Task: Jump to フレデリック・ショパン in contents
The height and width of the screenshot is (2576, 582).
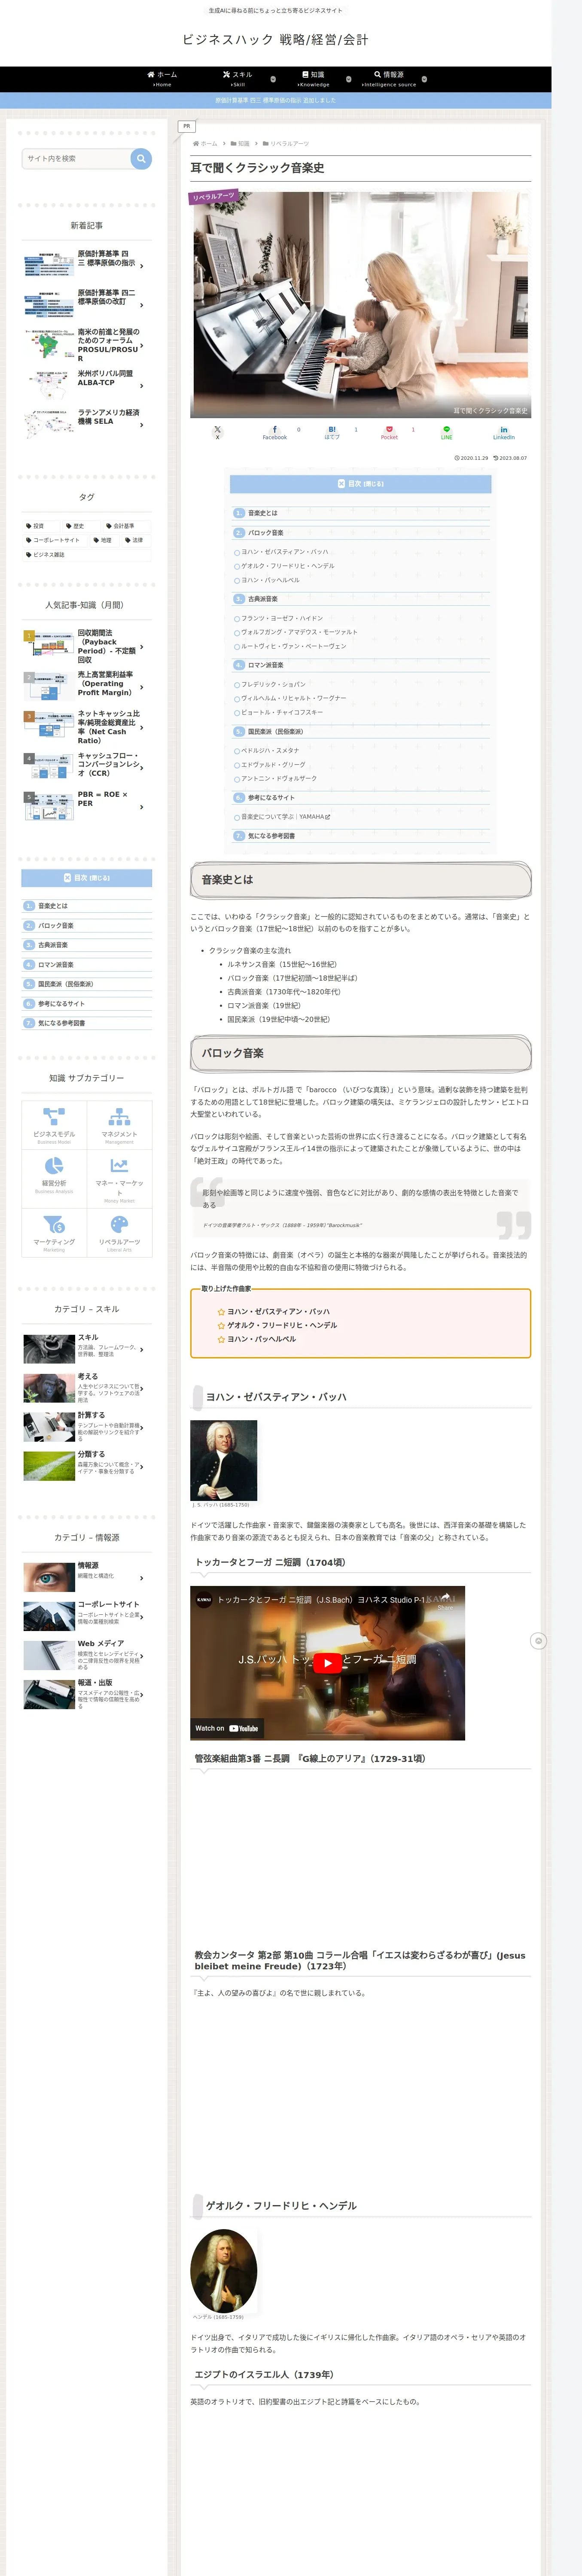Action: click(273, 685)
